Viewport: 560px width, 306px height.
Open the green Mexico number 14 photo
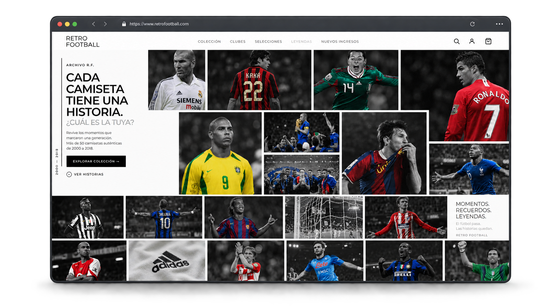click(x=356, y=80)
